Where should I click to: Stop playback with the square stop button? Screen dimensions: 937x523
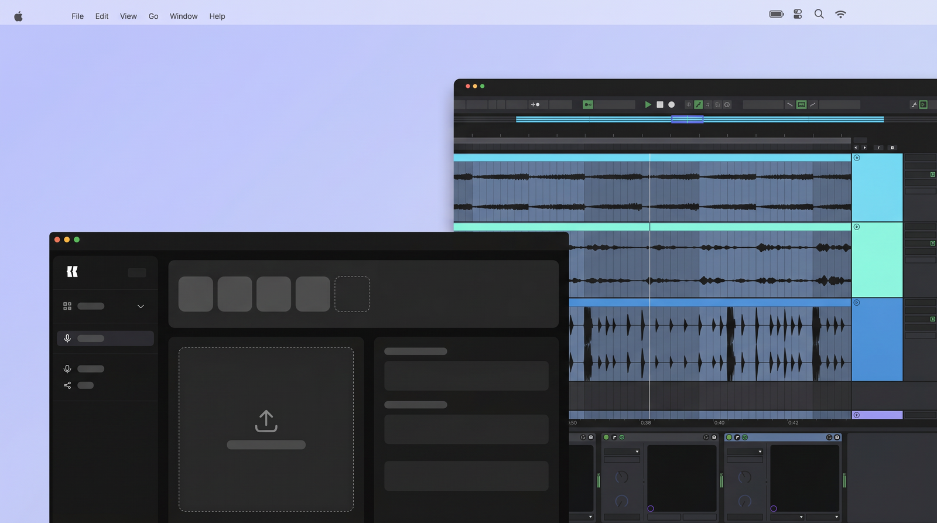[x=660, y=104]
